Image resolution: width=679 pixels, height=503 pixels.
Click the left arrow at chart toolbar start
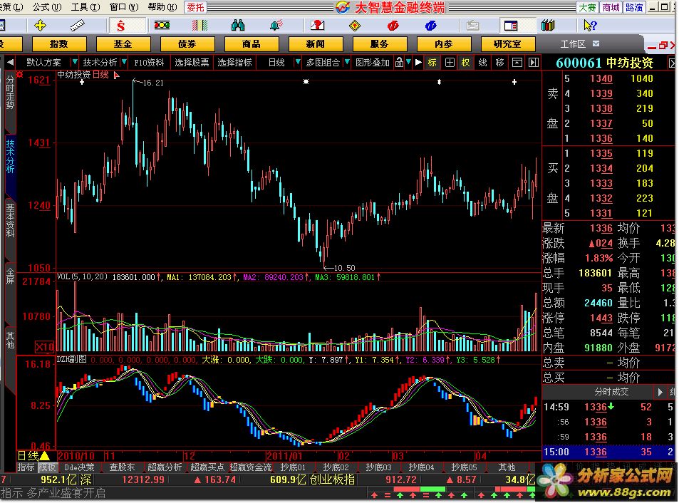pos(9,62)
